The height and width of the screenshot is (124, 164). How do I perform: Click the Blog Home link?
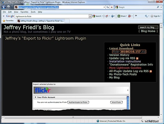[148, 31]
